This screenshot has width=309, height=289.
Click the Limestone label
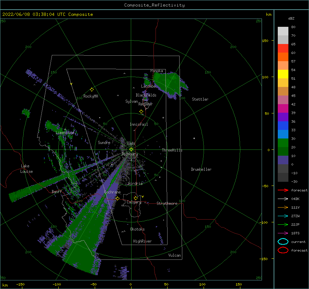tap(65, 133)
